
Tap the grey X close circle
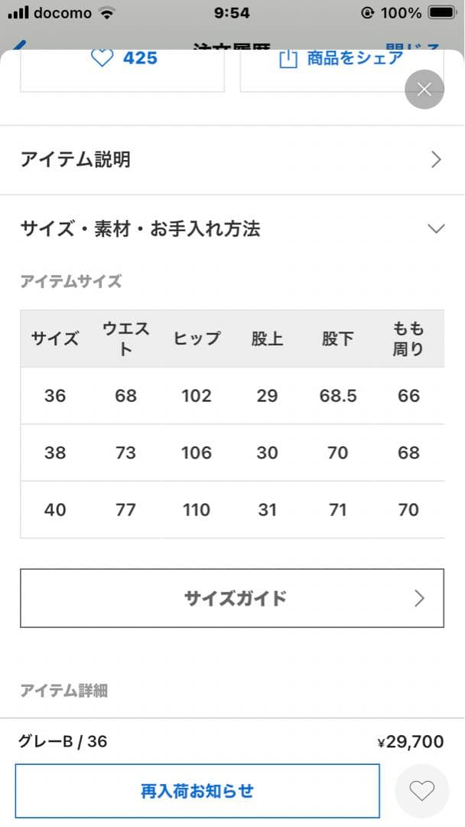click(x=424, y=90)
